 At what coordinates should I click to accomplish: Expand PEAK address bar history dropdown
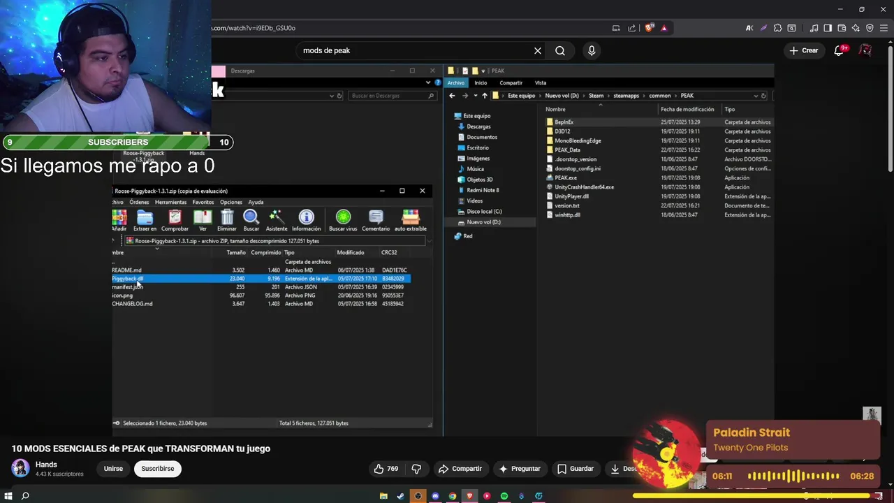coord(755,96)
